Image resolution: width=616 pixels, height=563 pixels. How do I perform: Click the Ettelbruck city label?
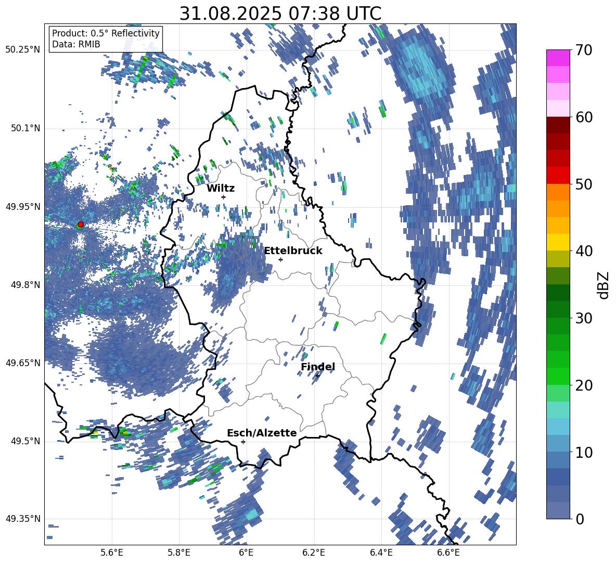point(293,251)
